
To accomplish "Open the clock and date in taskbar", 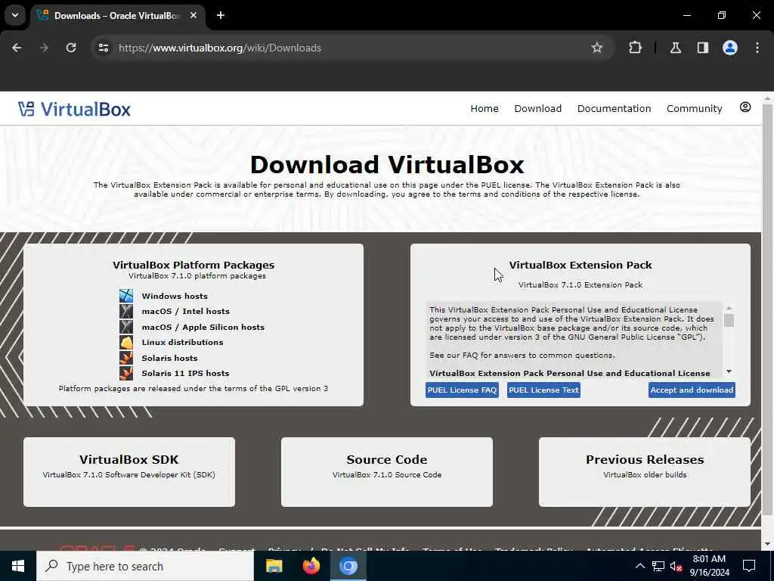I will (x=709, y=566).
